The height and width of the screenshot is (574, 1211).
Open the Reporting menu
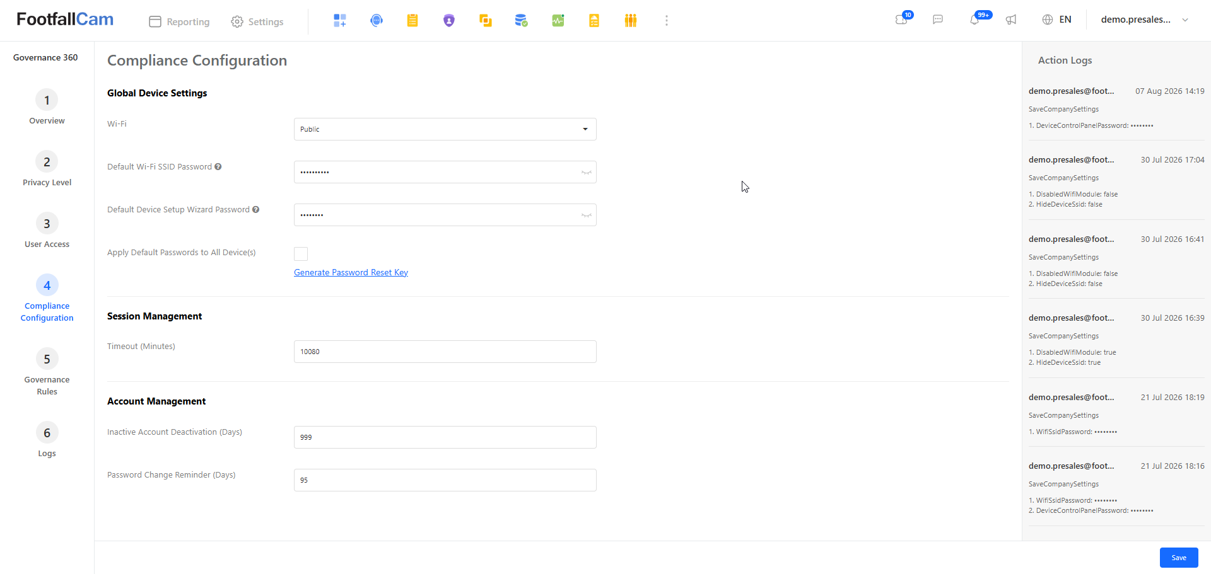(179, 21)
